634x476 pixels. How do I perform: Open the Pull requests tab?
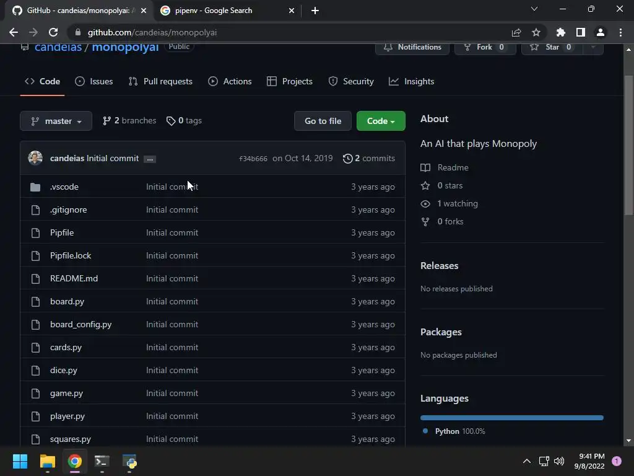click(x=160, y=81)
